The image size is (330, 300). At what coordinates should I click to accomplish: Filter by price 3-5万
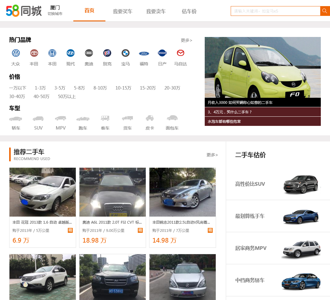pos(60,88)
